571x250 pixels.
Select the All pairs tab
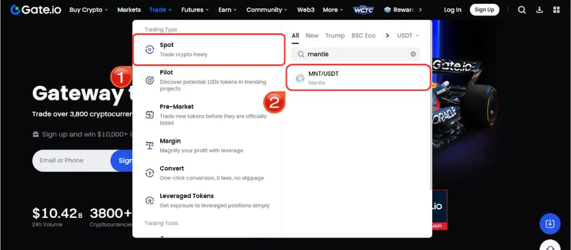point(295,36)
